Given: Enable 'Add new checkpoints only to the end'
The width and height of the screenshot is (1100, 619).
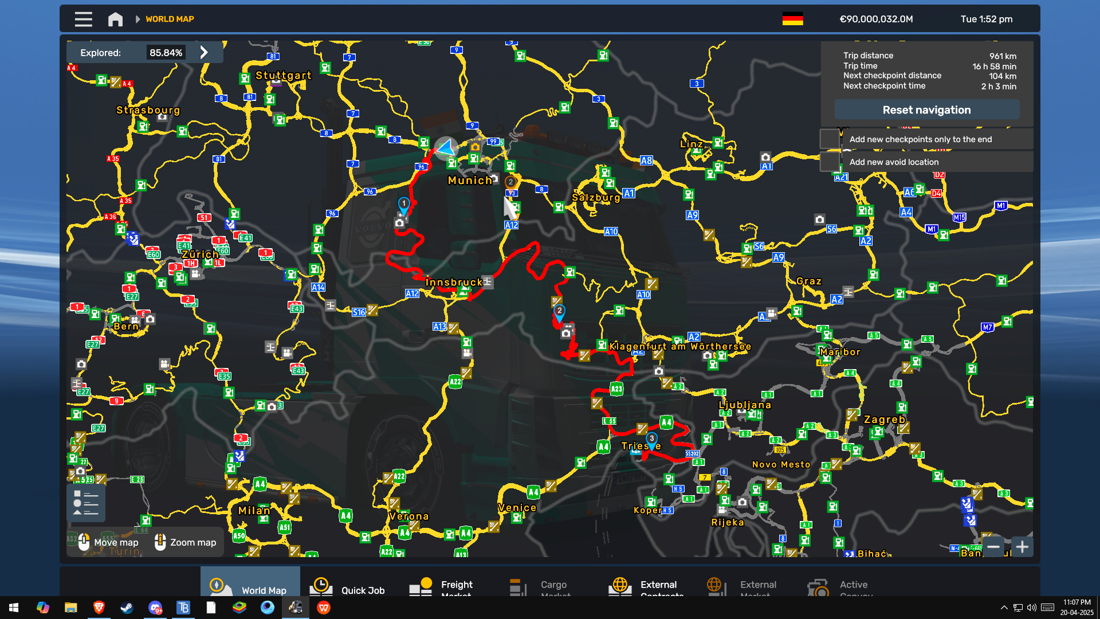Looking at the screenshot, I should 830,139.
